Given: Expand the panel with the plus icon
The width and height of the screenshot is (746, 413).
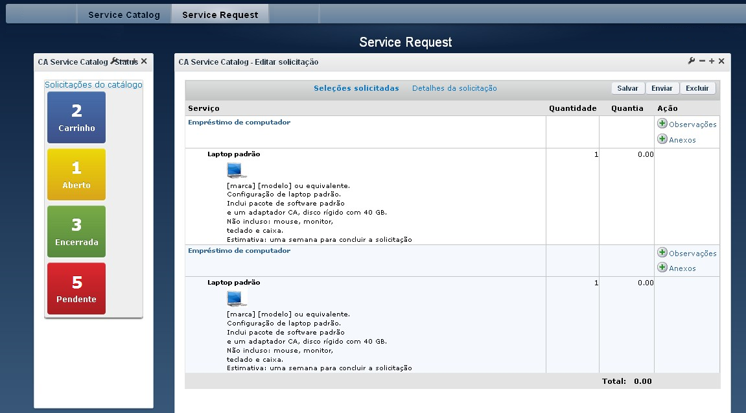Looking at the screenshot, I should point(711,60).
